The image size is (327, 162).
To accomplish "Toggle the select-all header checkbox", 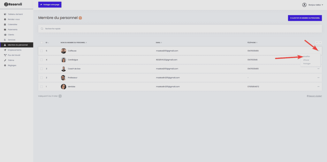I will (x=42, y=42).
